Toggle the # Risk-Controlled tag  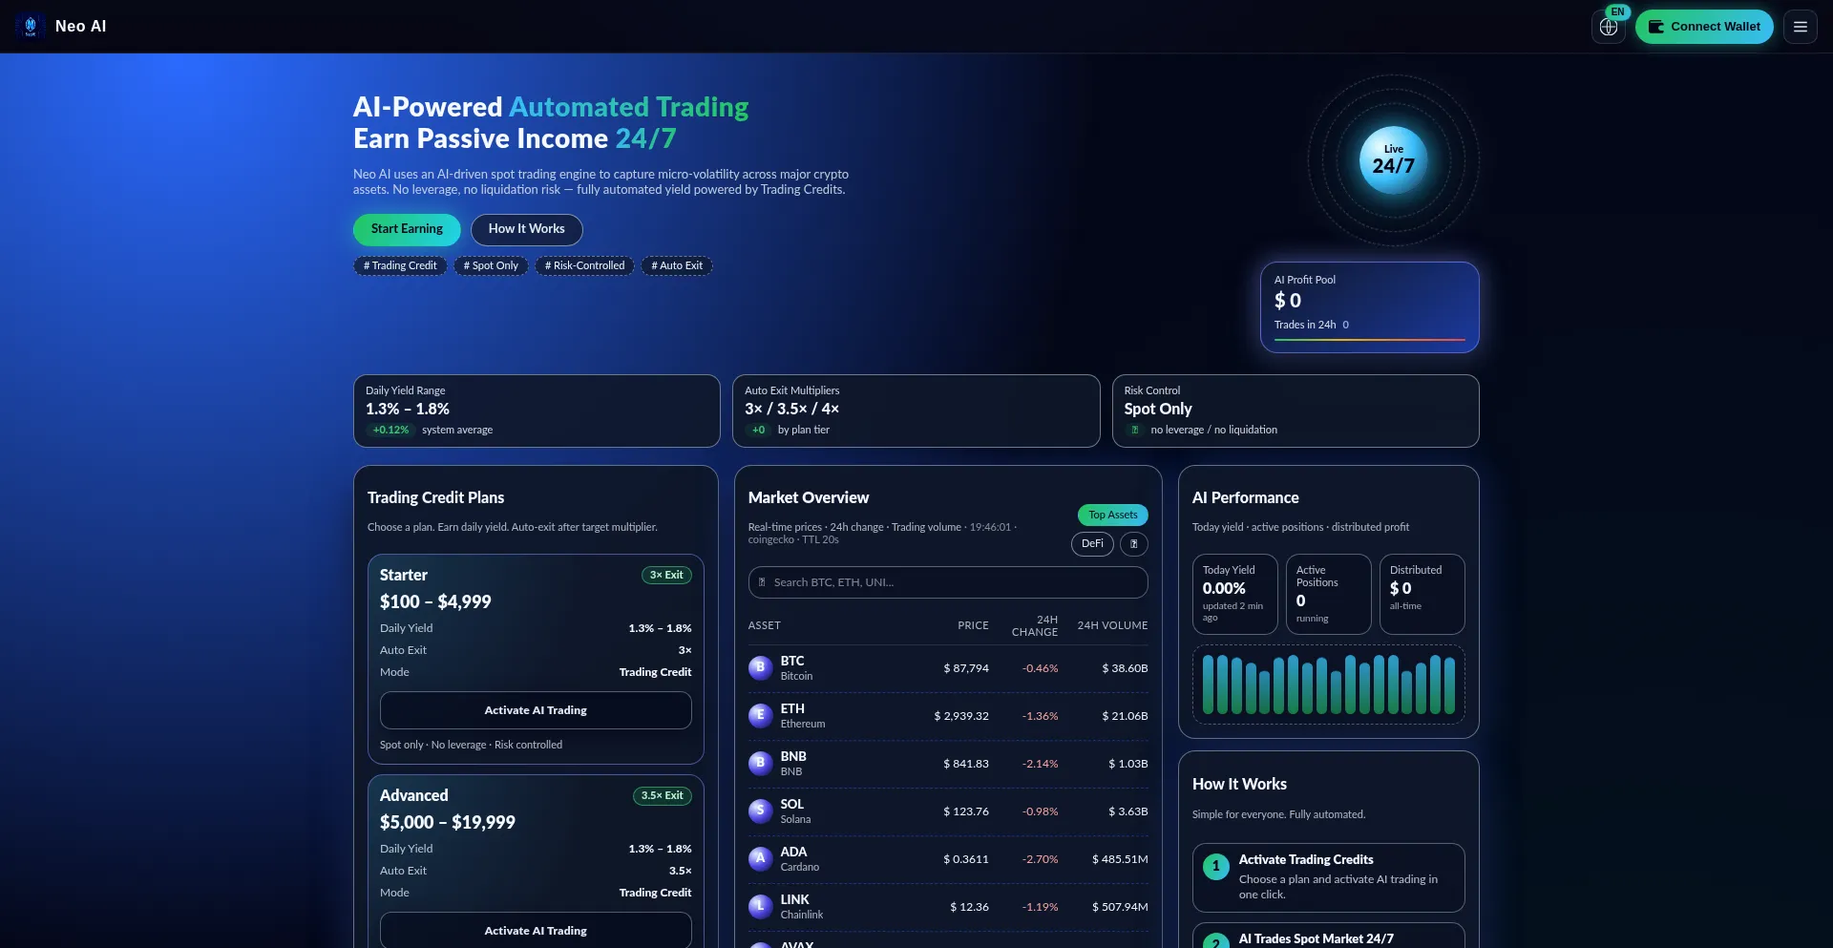point(583,265)
